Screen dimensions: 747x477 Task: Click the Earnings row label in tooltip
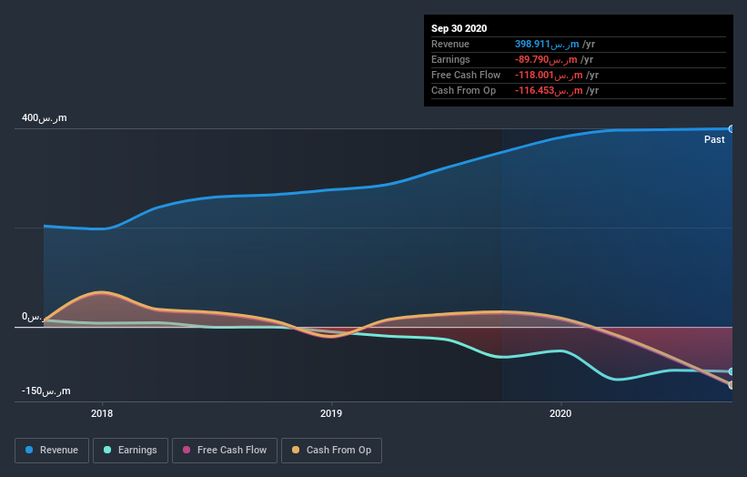tap(450, 59)
